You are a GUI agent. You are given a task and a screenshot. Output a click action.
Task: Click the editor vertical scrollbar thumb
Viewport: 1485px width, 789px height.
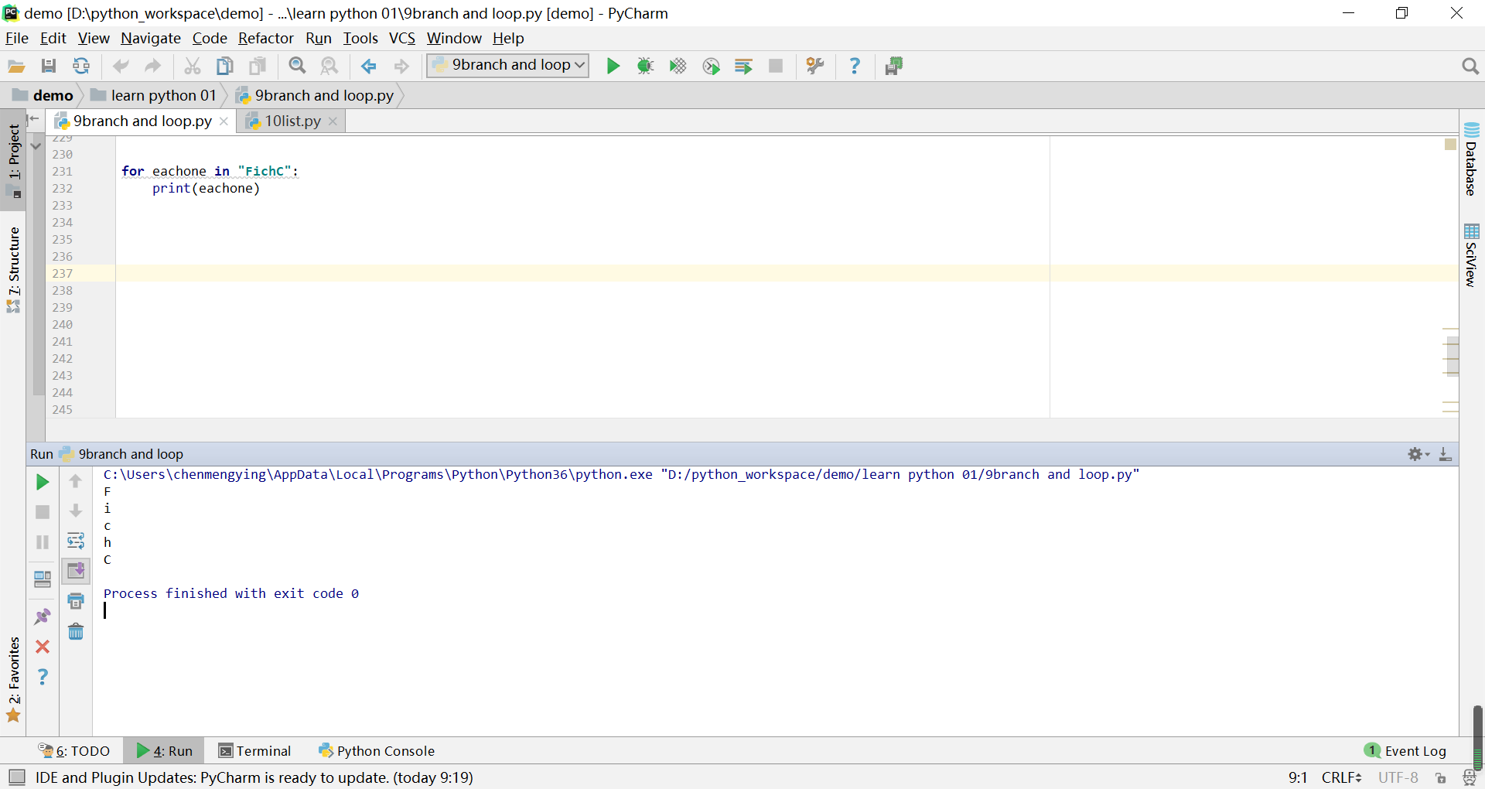pos(1452,357)
